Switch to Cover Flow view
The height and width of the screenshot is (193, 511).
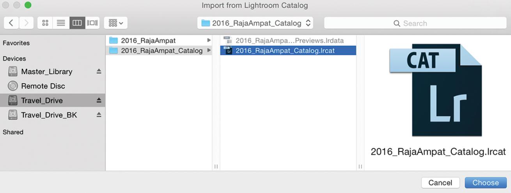[x=92, y=23]
